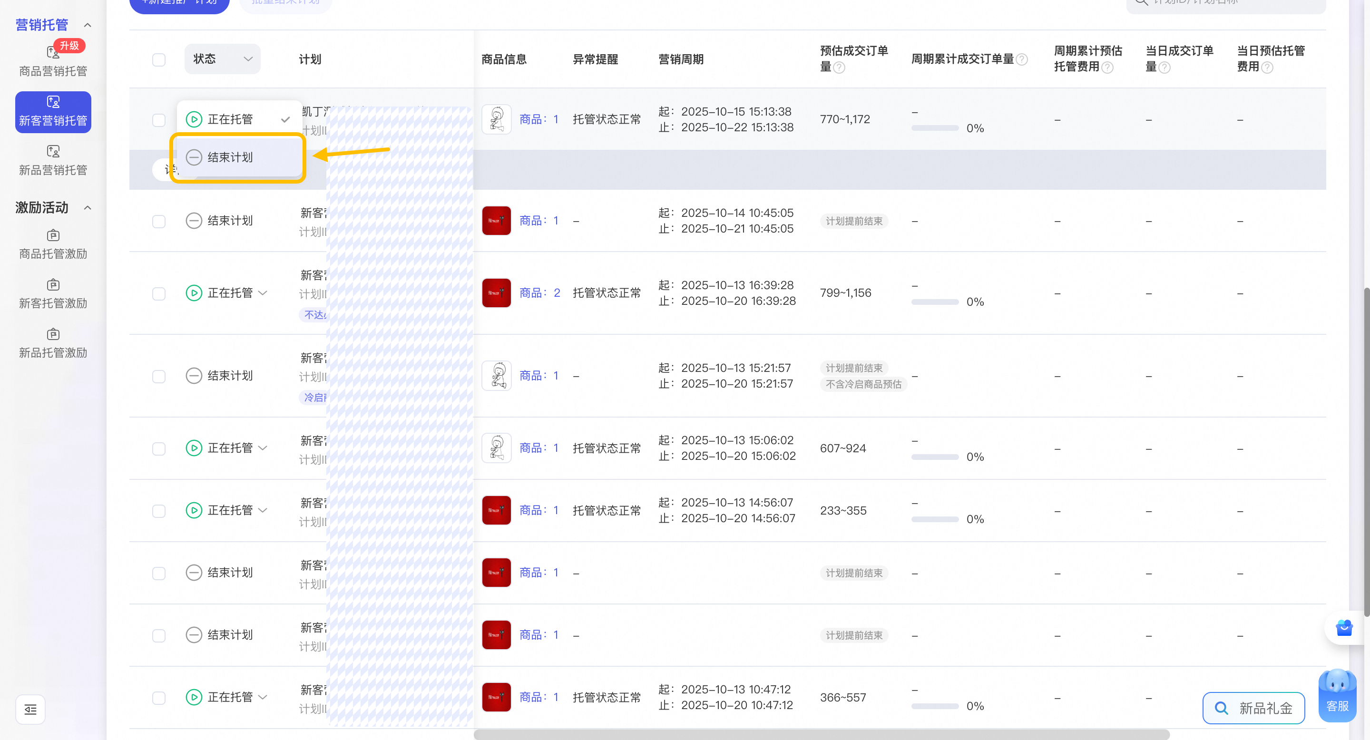
Task: Click magnifier icon in 新品礼金 button
Action: (x=1222, y=708)
